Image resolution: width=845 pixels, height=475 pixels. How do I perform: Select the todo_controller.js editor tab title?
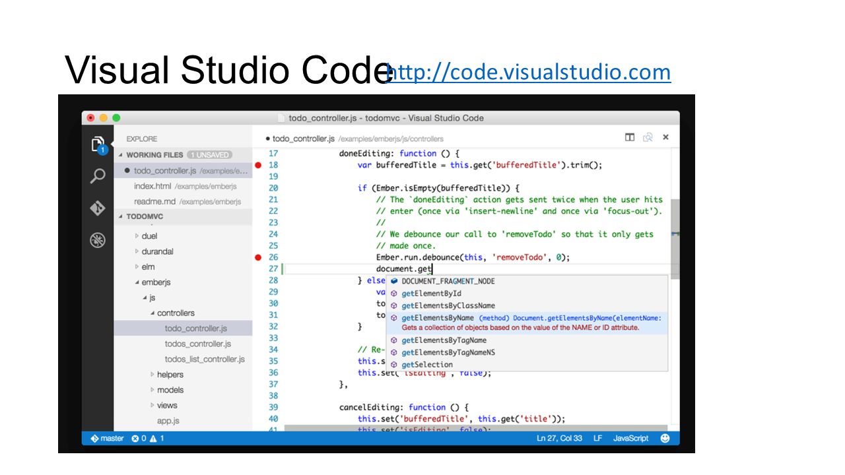coord(303,139)
